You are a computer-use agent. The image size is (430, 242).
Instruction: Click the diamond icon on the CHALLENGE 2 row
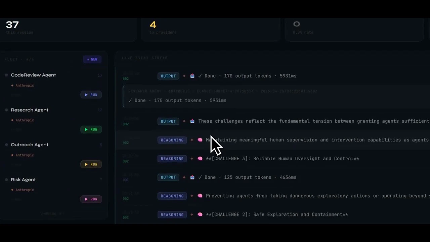pos(192,214)
